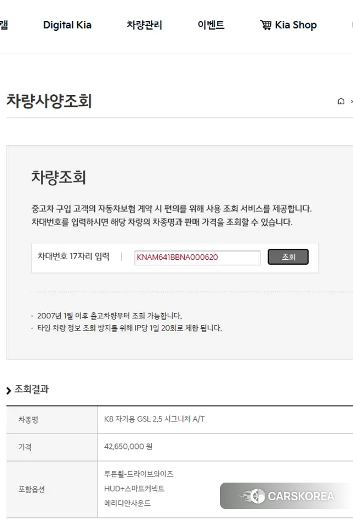Open the Kia Shop text link
The width and height of the screenshot is (353, 519).
pos(296,25)
